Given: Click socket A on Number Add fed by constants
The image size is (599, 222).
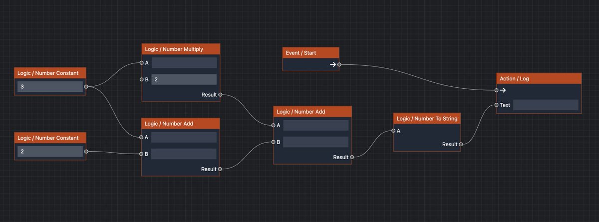Looking at the screenshot, I should (141, 137).
